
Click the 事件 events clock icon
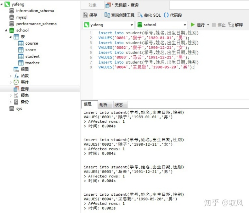tap(16, 82)
